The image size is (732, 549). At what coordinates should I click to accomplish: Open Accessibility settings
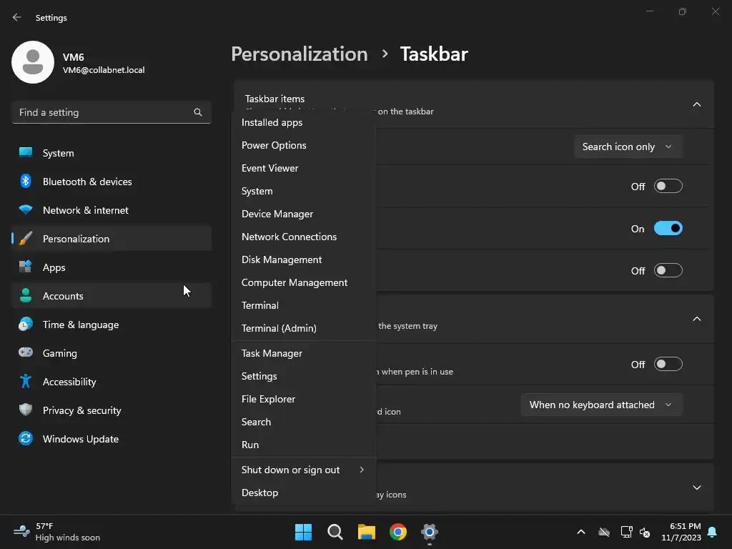112,382
